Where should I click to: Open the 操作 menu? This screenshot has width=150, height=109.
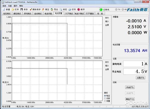coord(15,6)
